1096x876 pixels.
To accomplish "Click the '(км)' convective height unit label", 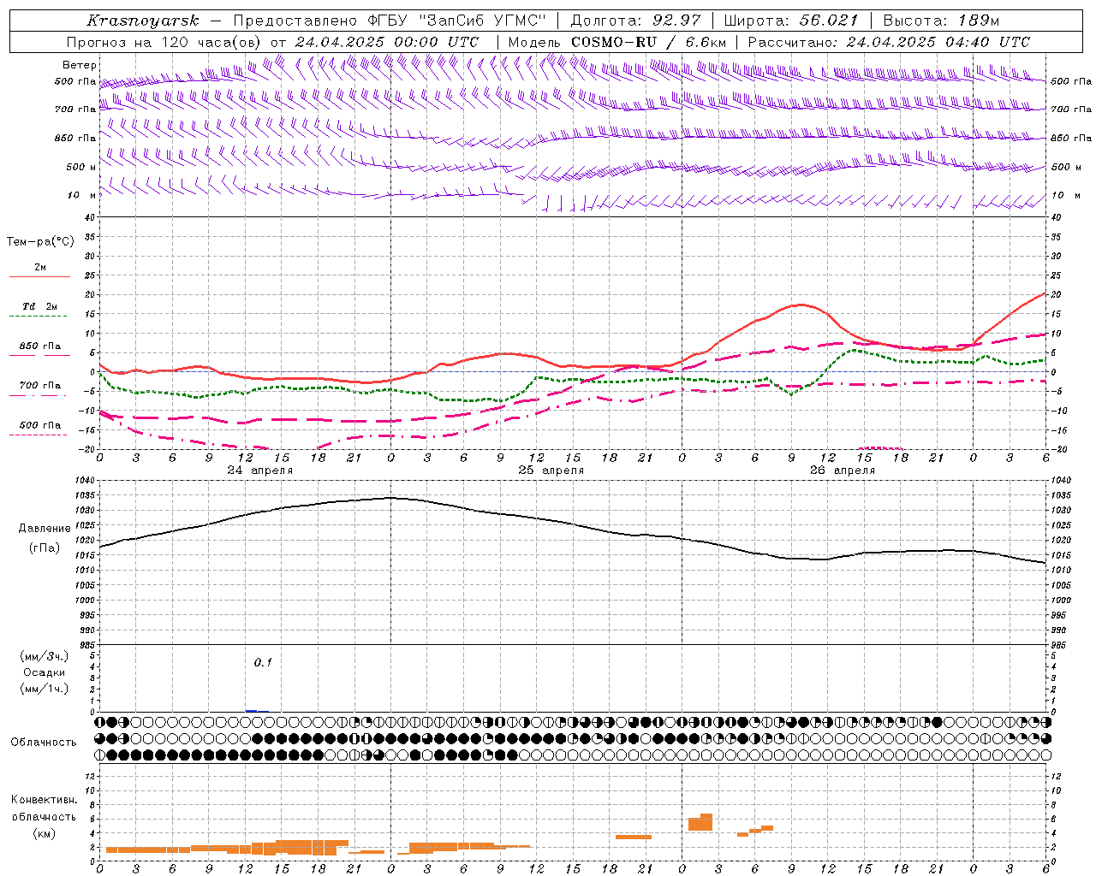I will point(45,833).
